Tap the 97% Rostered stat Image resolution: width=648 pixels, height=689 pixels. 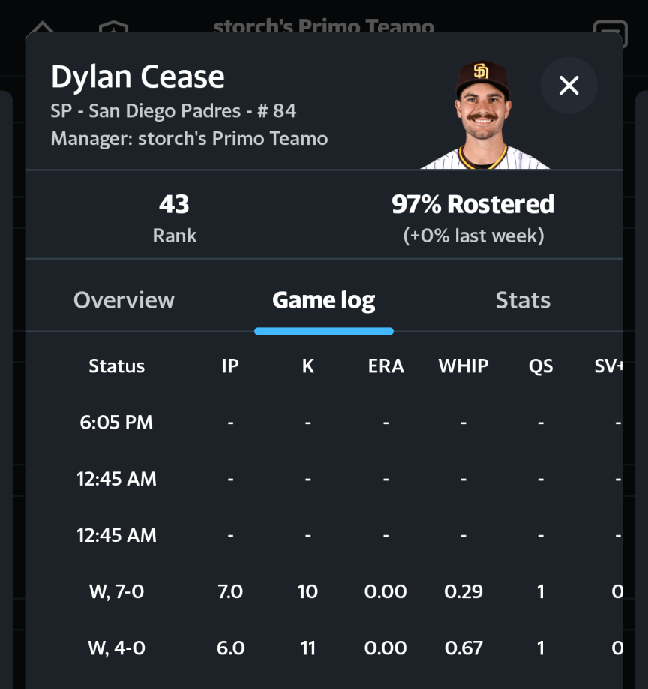(x=472, y=218)
